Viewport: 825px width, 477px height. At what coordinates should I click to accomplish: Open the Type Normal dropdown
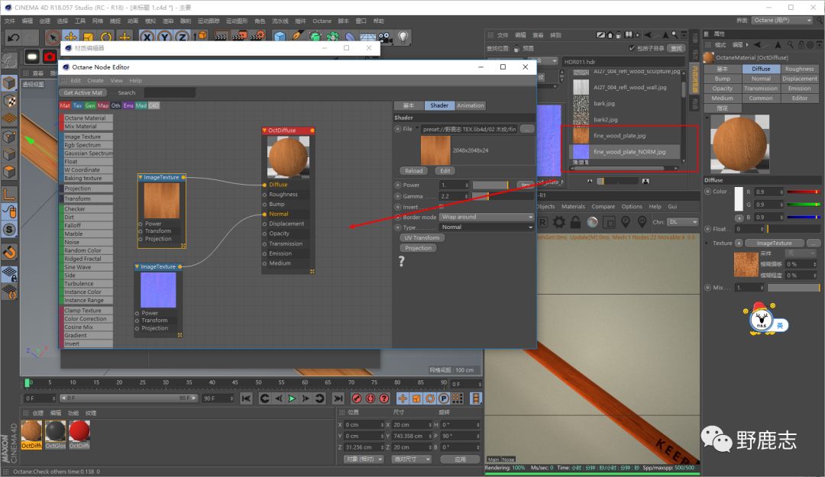(x=487, y=227)
